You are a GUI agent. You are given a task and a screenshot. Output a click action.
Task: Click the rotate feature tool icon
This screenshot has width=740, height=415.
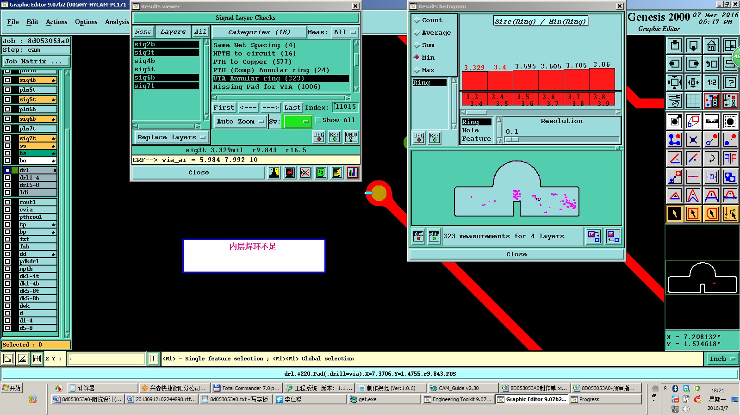(711, 158)
